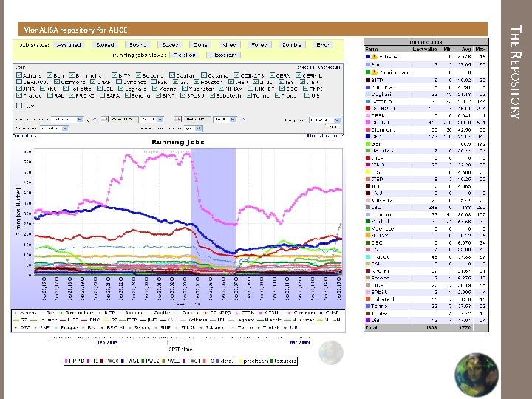
Task: Toggle the UiB site checkbox
Action: coord(307,95)
